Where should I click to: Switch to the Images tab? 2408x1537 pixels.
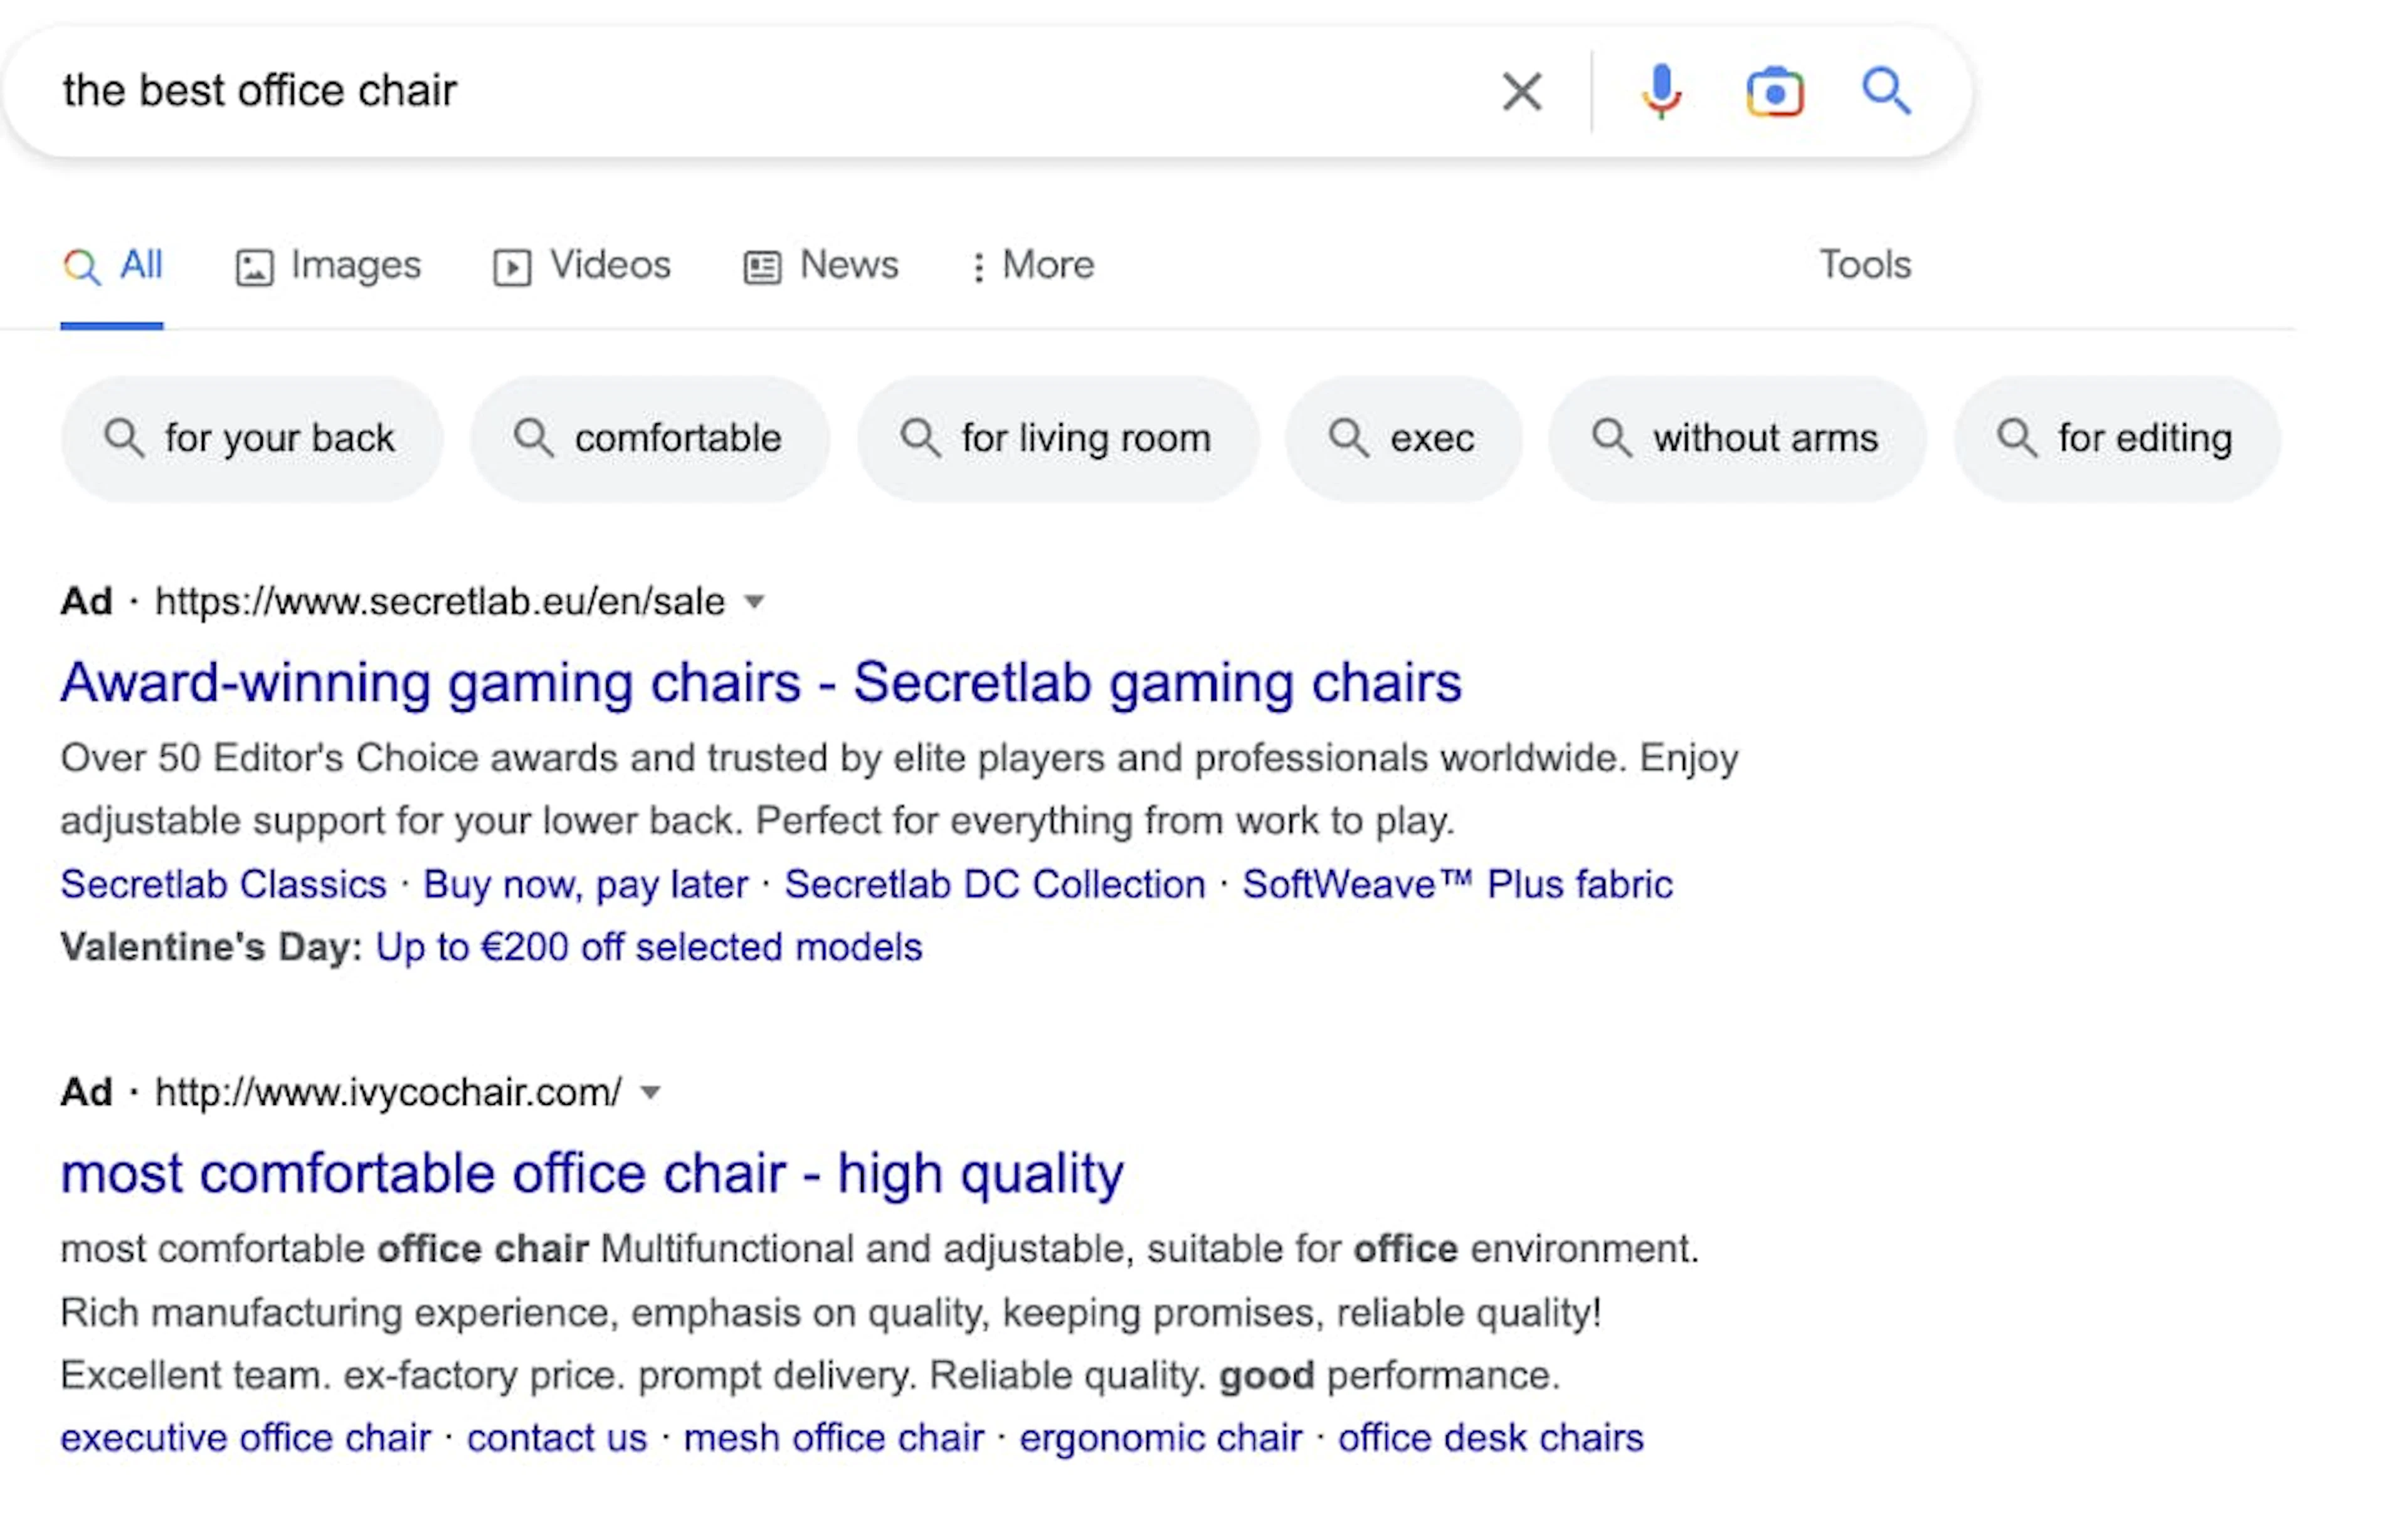329,266
